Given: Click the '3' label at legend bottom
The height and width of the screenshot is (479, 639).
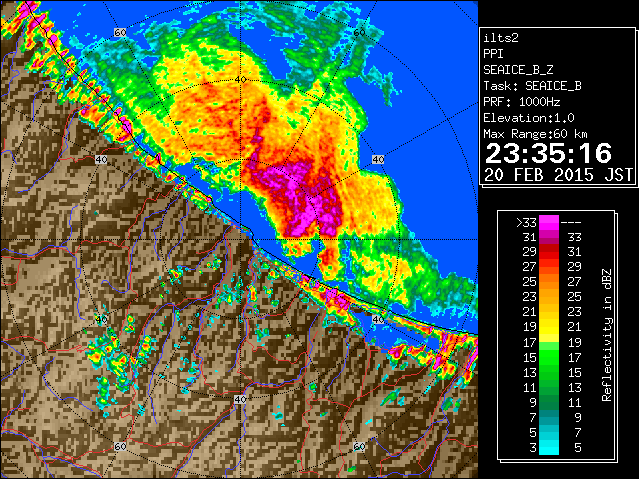Looking at the screenshot, I should pyautogui.click(x=533, y=448).
